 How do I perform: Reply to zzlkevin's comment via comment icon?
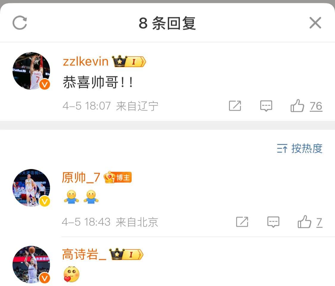click(x=266, y=106)
